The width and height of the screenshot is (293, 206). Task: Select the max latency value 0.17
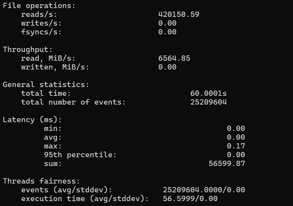[x=236, y=146]
